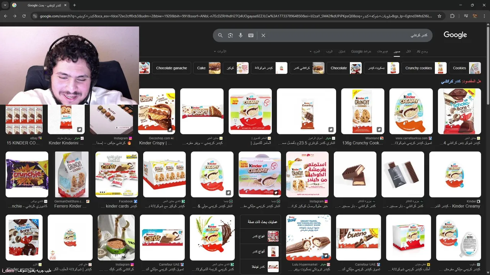The height and width of the screenshot is (275, 490).
Task: Click the vertical page scrollbar
Action: pos(487,65)
